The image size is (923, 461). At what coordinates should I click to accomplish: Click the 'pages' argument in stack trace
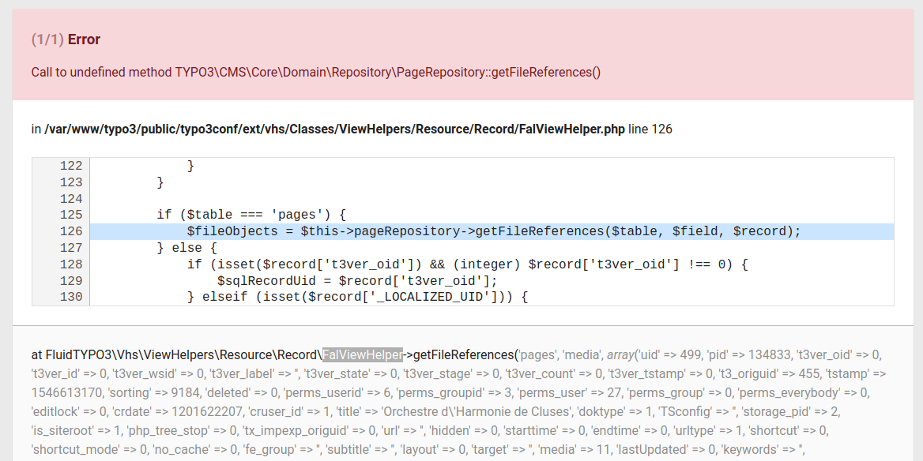(538, 354)
